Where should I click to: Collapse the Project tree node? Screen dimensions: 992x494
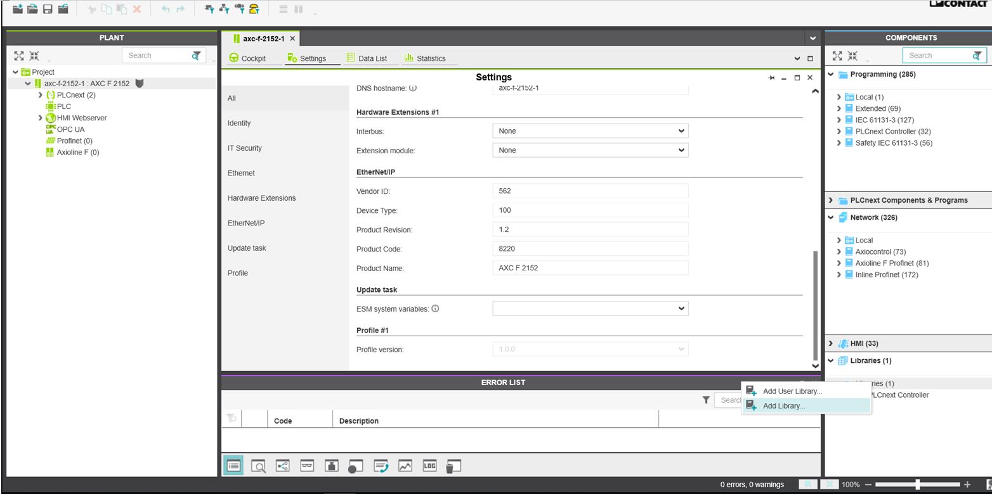[x=16, y=72]
